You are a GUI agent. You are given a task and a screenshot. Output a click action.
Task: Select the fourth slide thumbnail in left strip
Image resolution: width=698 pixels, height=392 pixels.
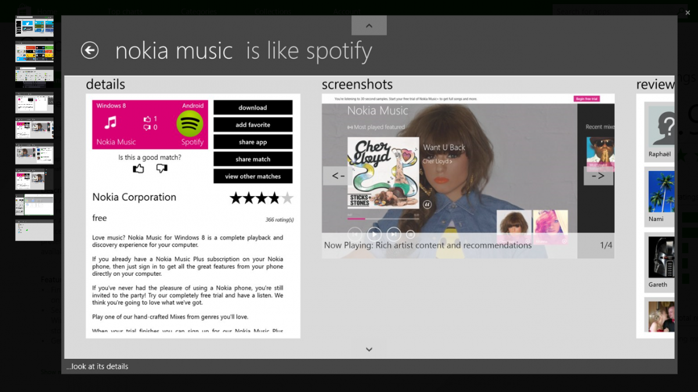[34, 103]
